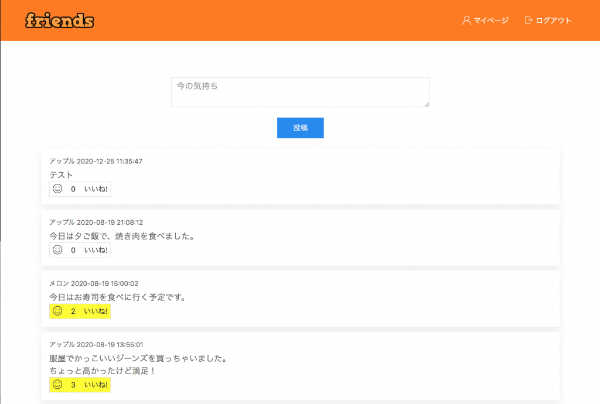Click smiley icon on the お寿司 post

click(x=57, y=311)
